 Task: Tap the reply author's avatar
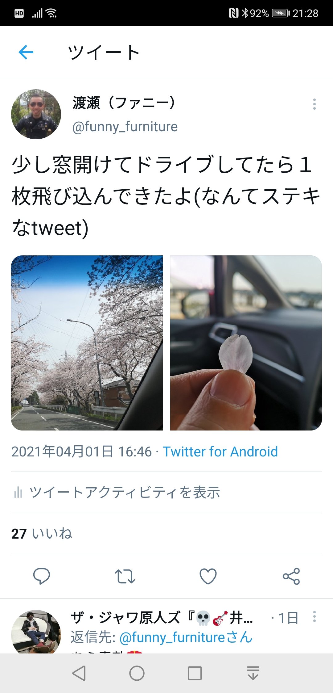(x=36, y=632)
